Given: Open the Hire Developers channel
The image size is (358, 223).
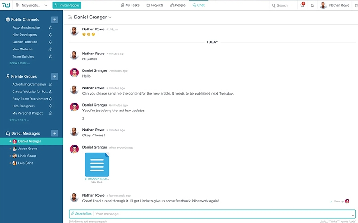Looking at the screenshot, I should pyautogui.click(x=25, y=35).
